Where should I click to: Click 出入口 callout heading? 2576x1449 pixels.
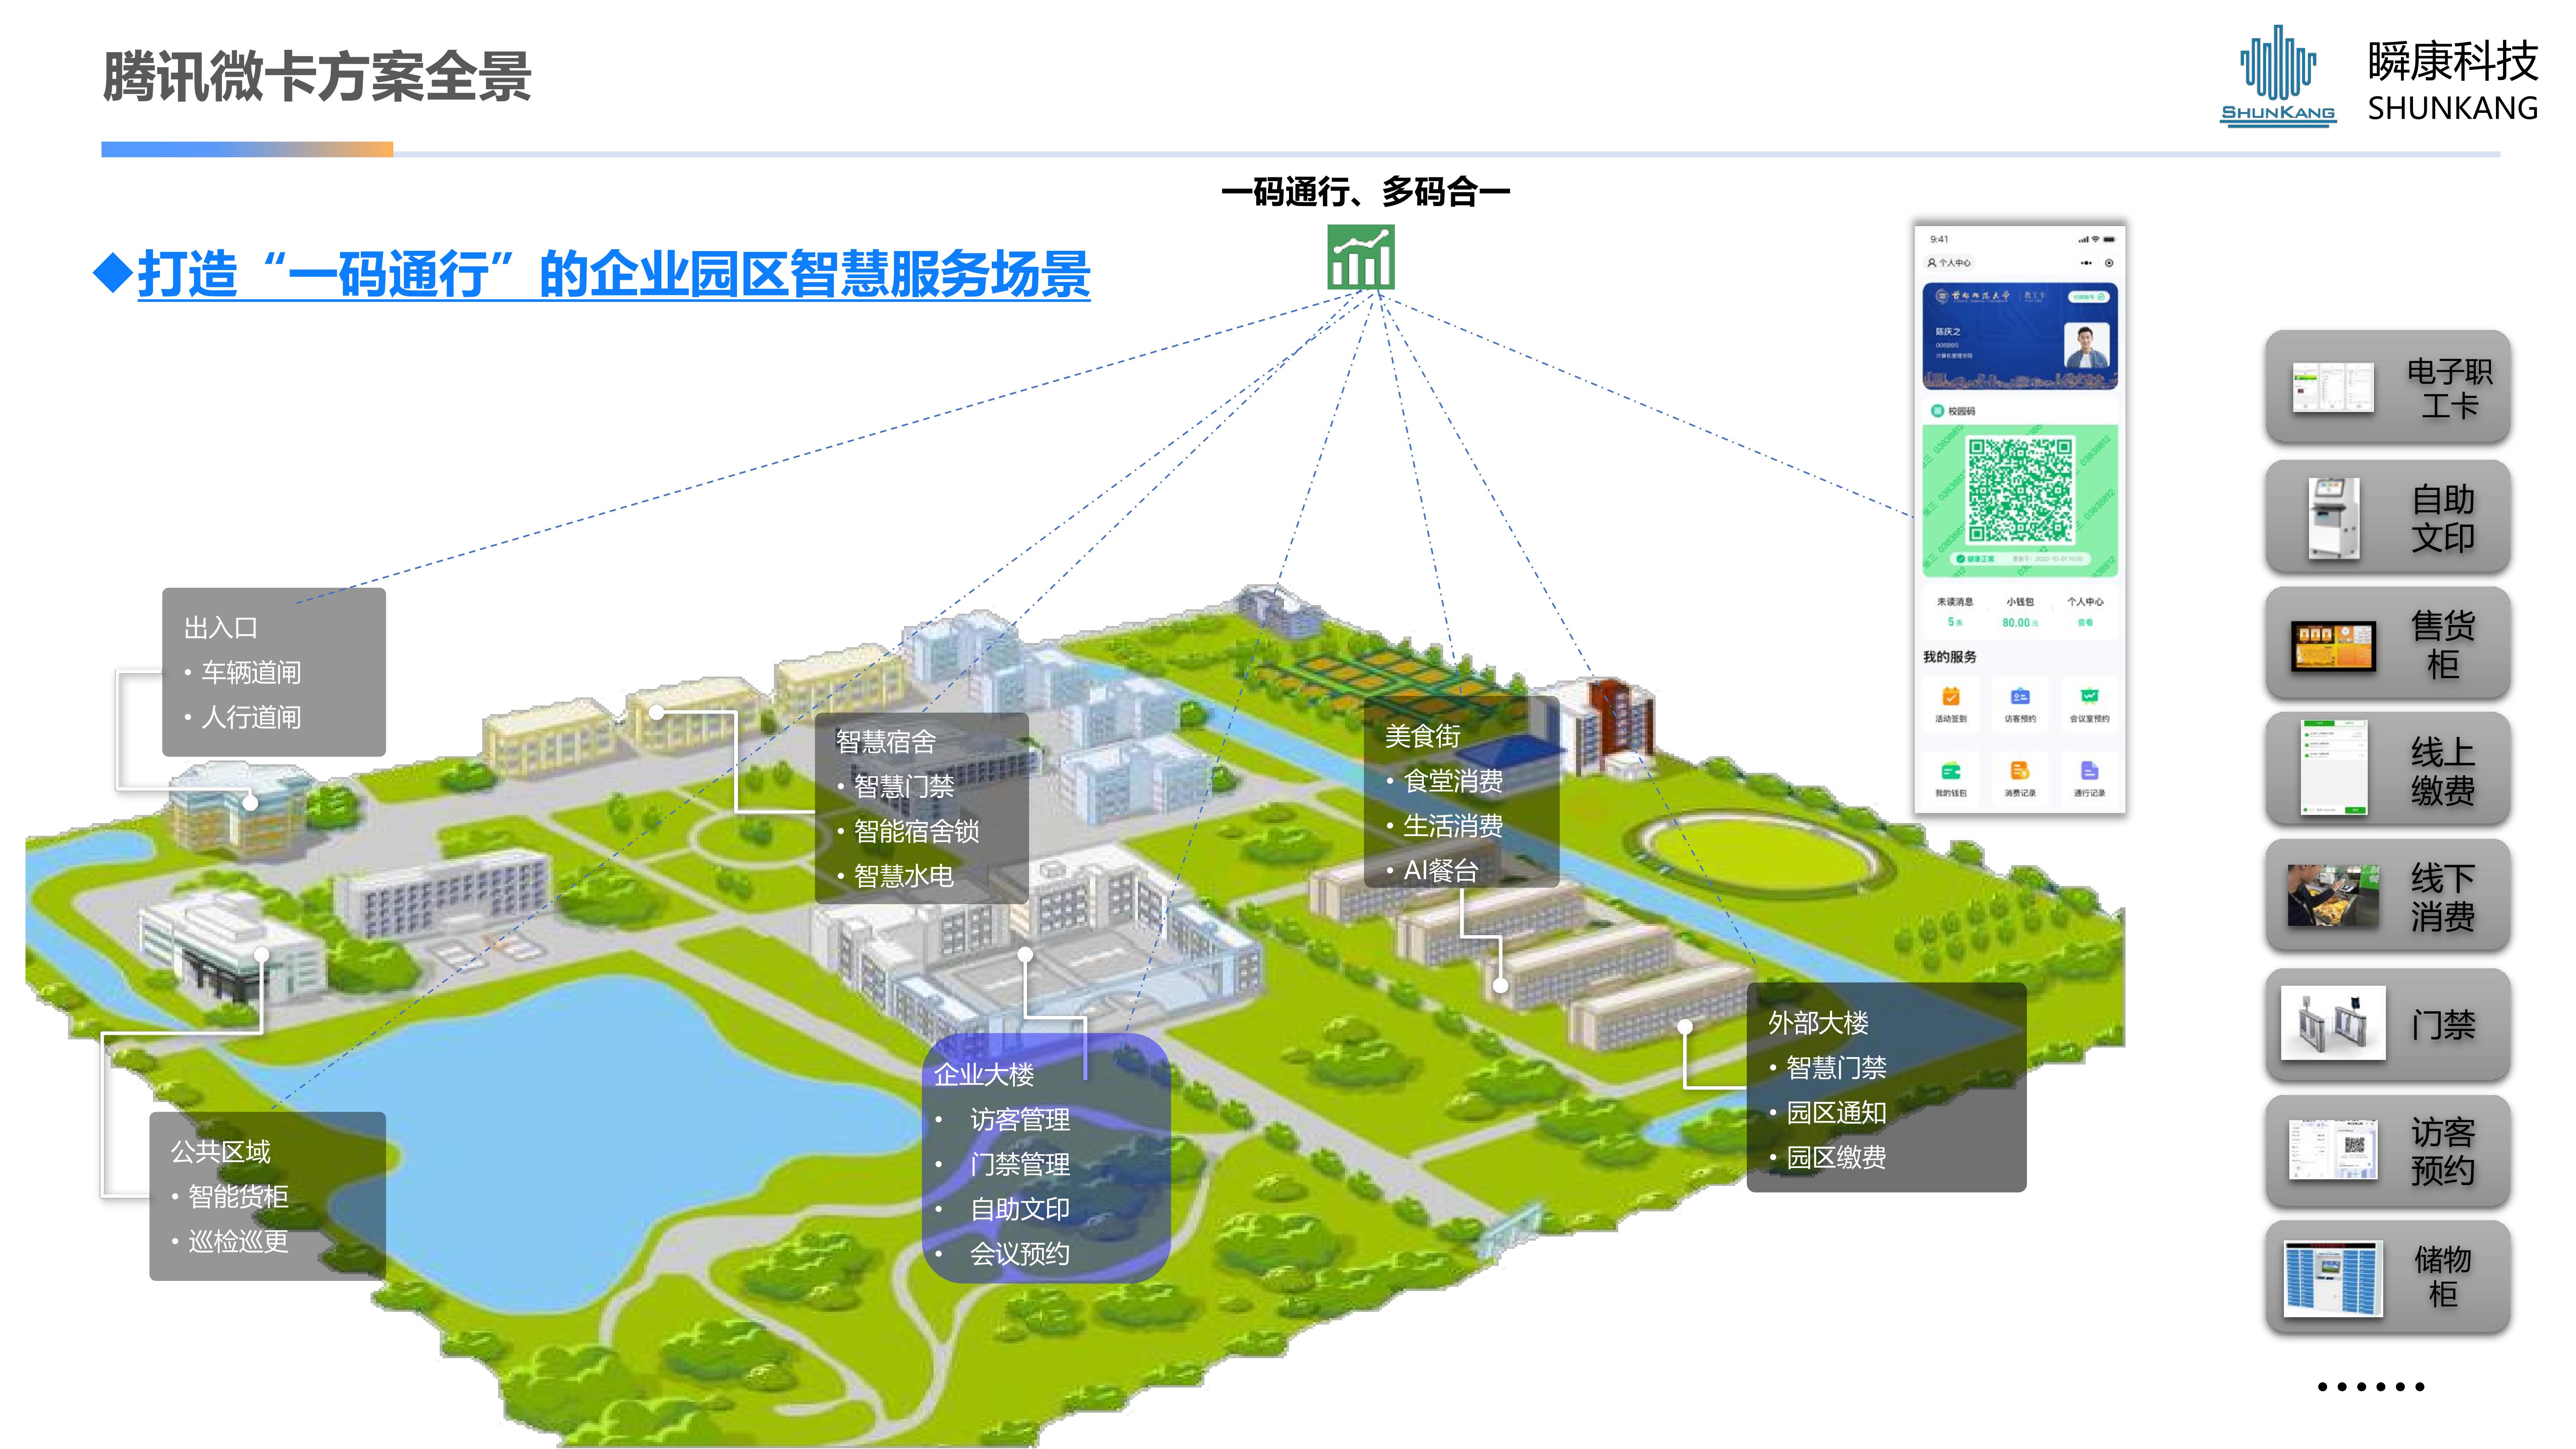point(221,627)
